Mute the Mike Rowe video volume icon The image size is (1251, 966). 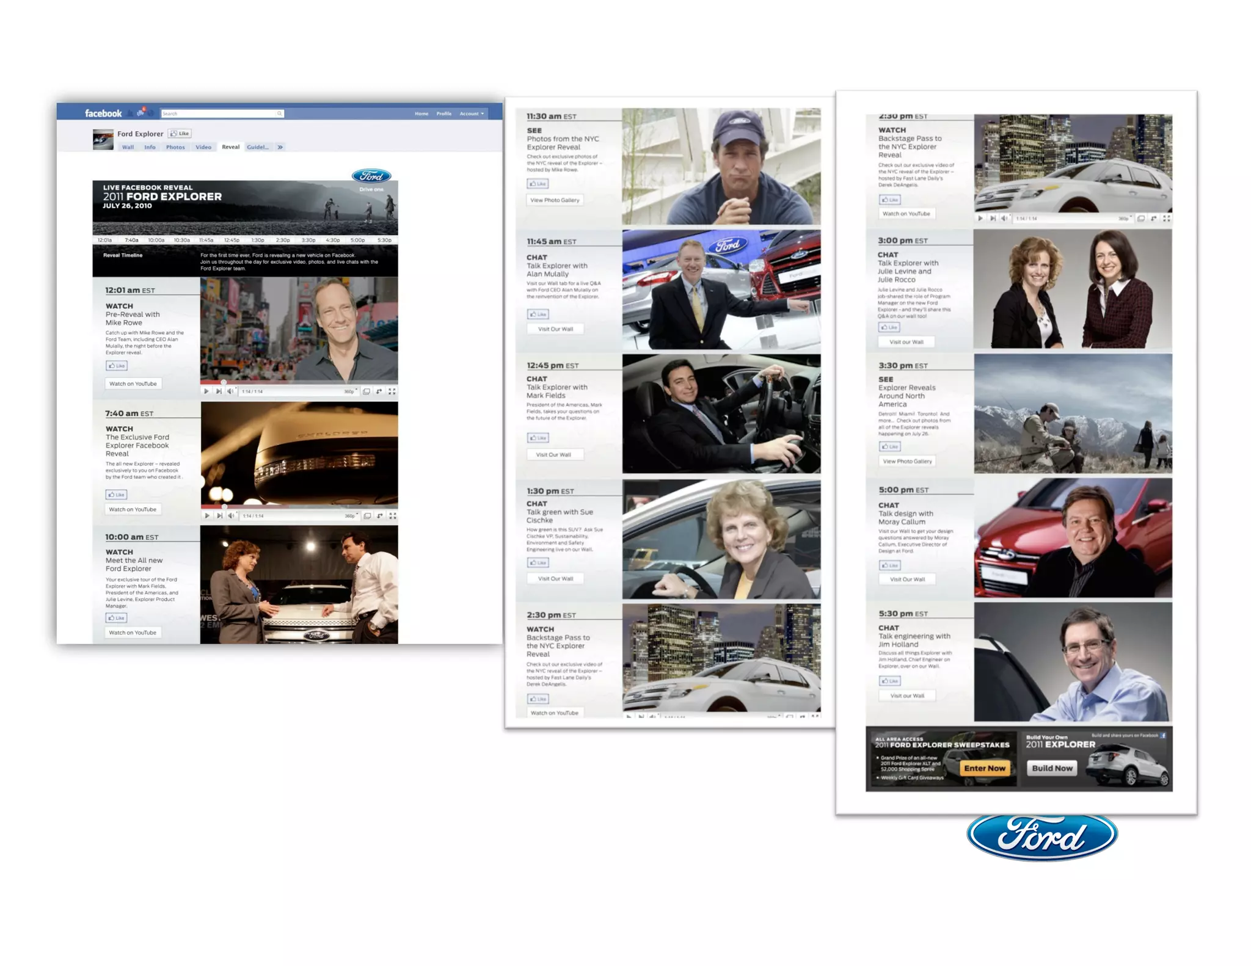(230, 391)
